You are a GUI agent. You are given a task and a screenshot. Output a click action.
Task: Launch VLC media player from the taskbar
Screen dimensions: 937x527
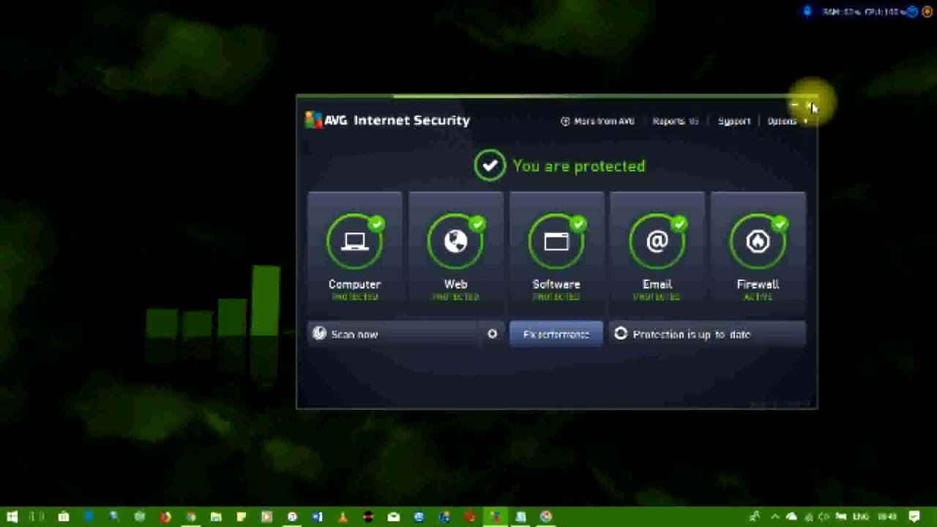coord(343,517)
